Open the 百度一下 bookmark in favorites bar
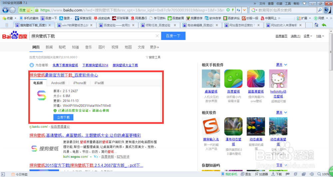This screenshot has height=177, width=333. coord(49,18)
